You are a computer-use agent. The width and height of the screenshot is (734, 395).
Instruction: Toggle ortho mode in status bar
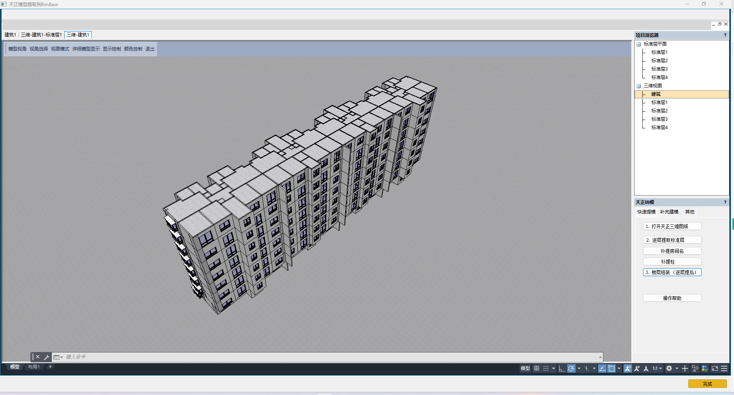[x=562, y=368]
